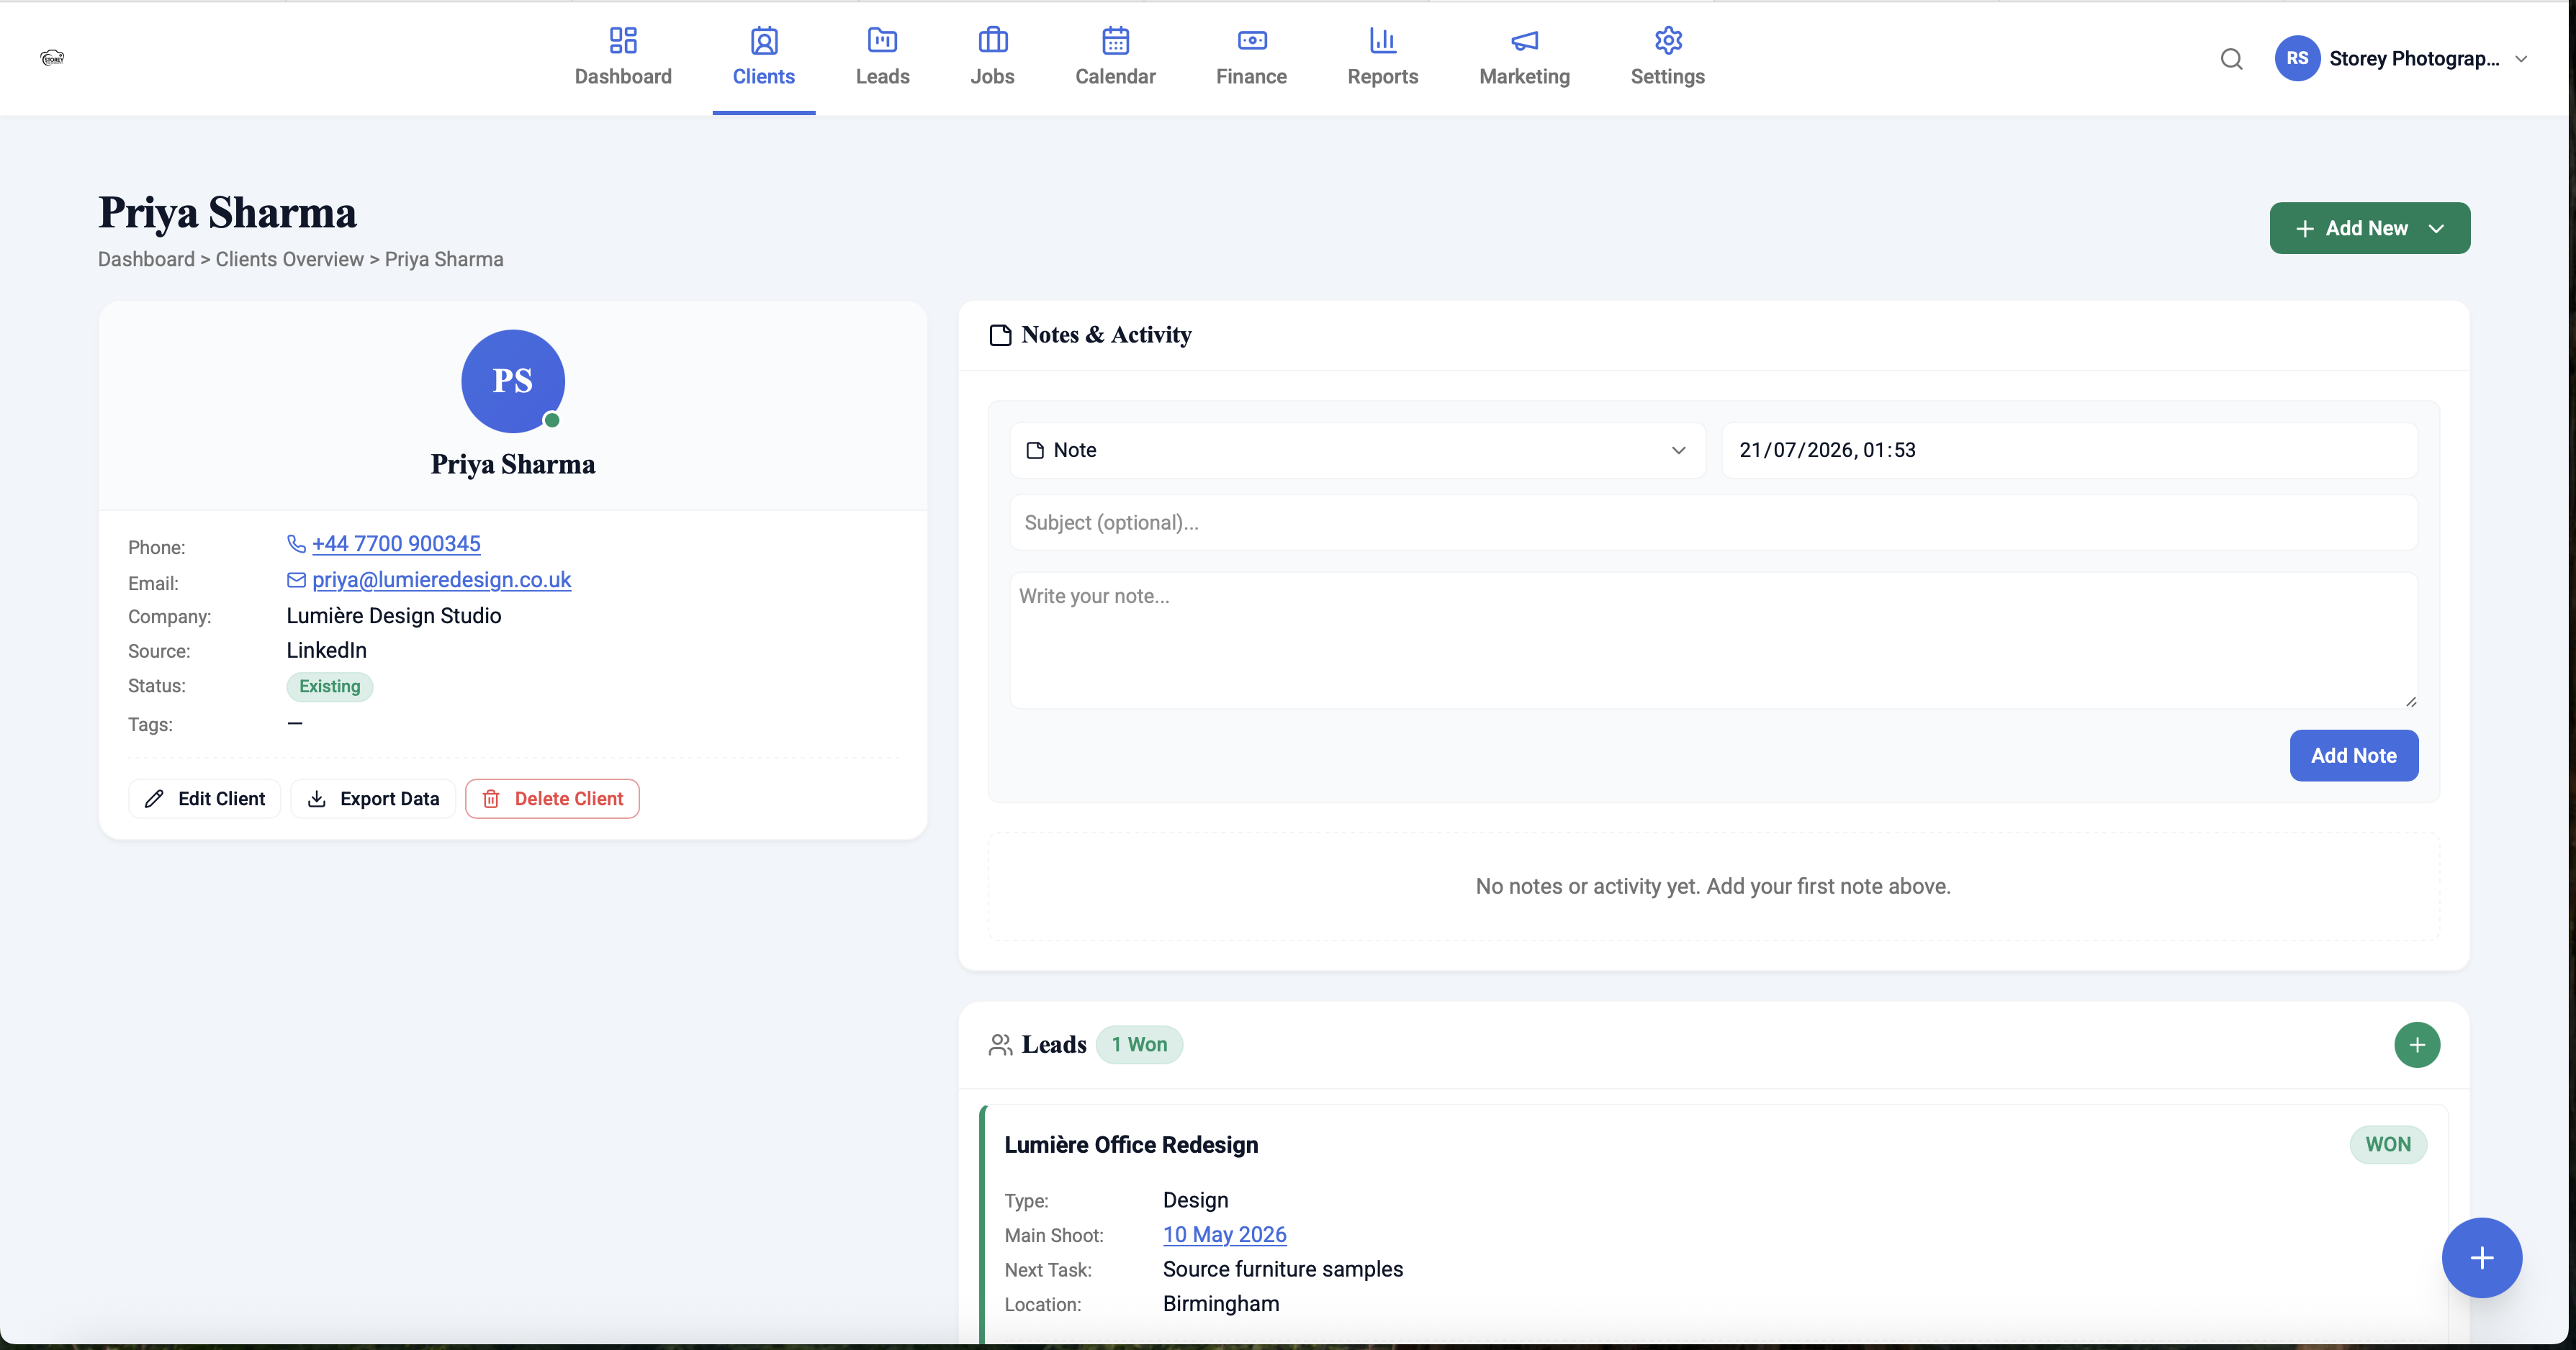This screenshot has height=1350, width=2576.
Task: Select the Reports tab label
Action: (1382, 77)
